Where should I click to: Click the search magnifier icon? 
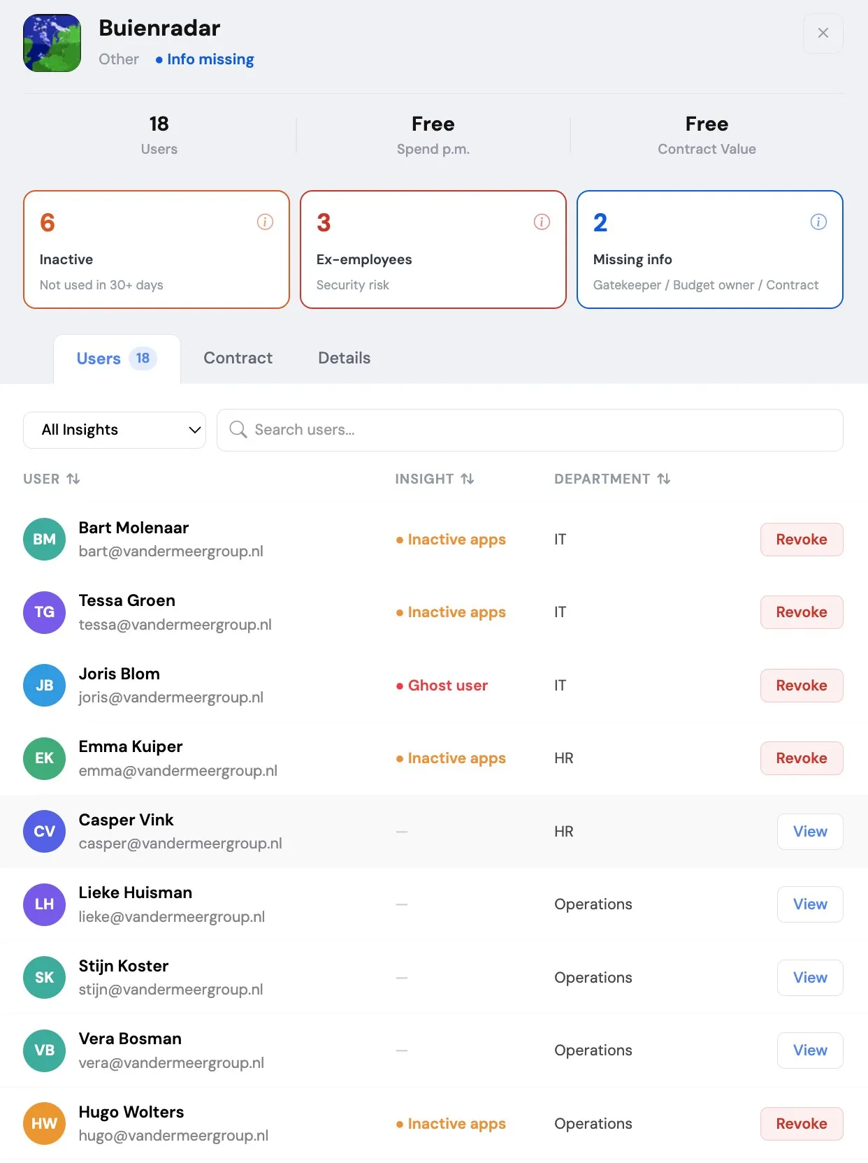point(238,429)
